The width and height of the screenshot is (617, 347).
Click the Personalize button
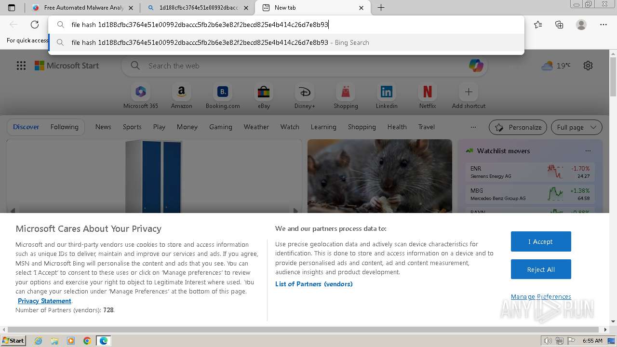tap(518, 127)
